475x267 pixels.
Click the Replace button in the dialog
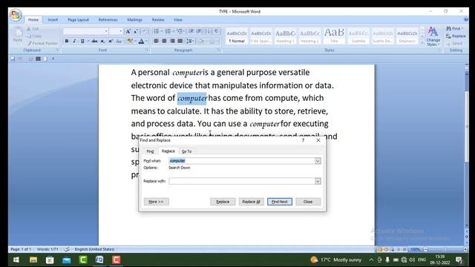223,202
